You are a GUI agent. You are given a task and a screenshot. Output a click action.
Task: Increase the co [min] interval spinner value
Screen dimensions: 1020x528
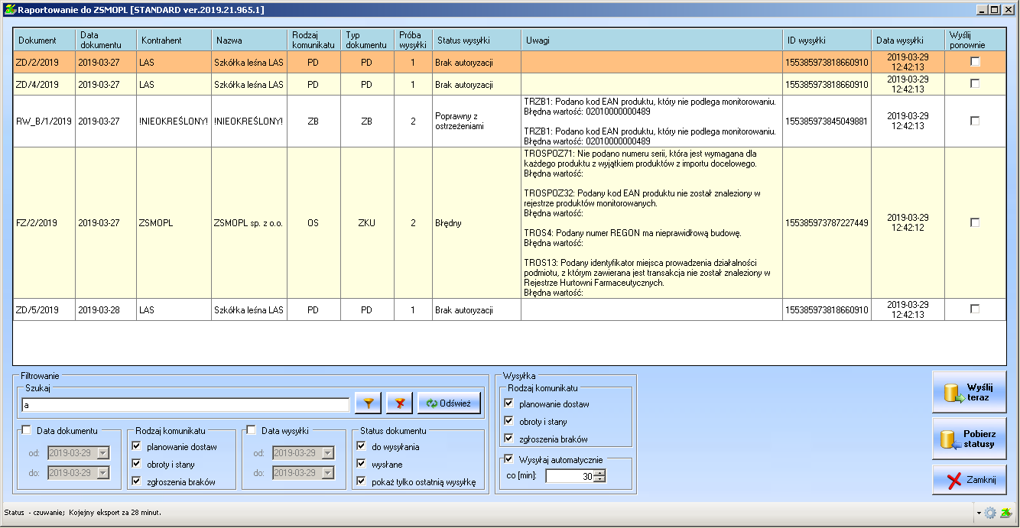[599, 472]
